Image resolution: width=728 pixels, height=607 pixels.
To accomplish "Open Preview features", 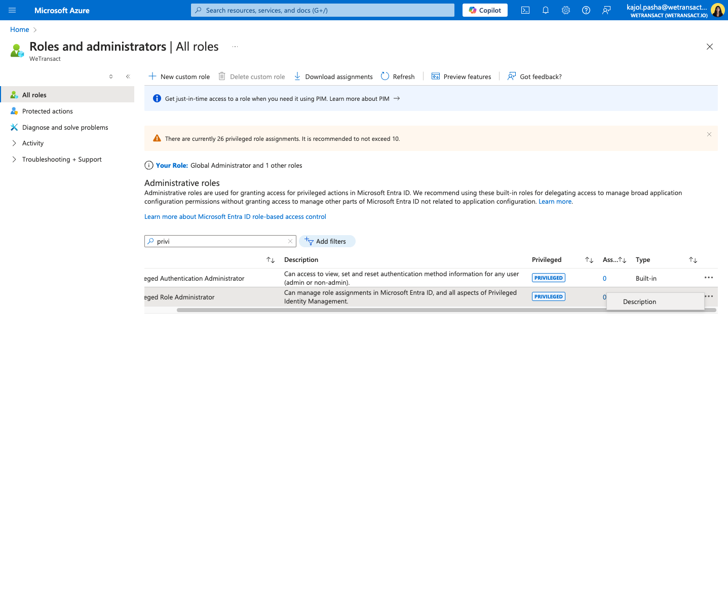I will pos(461,77).
